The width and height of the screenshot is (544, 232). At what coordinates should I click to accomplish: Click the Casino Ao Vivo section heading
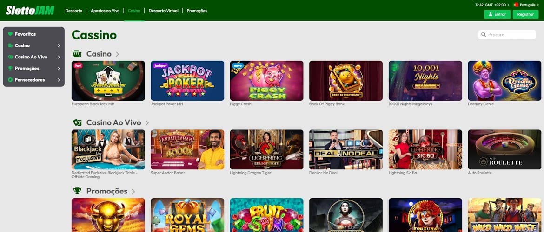114,122
